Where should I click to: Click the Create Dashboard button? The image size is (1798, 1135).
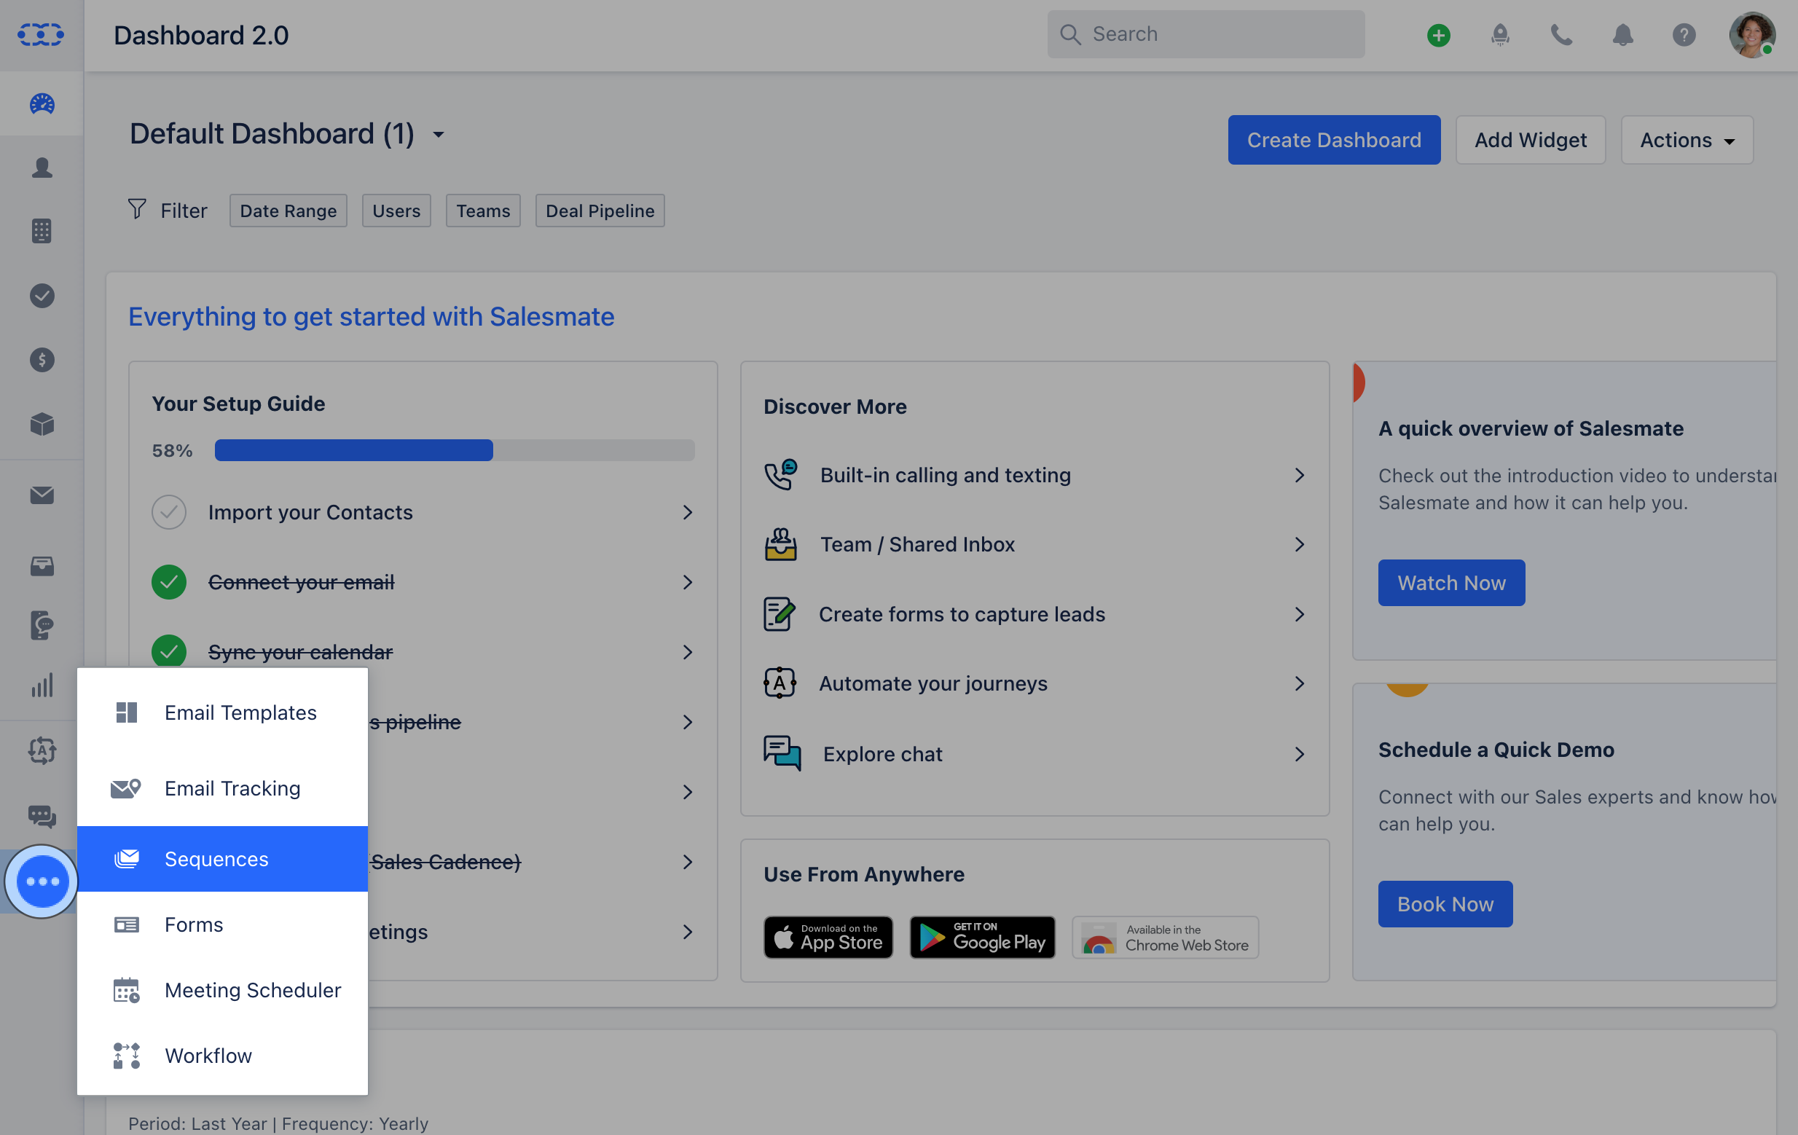(x=1335, y=140)
